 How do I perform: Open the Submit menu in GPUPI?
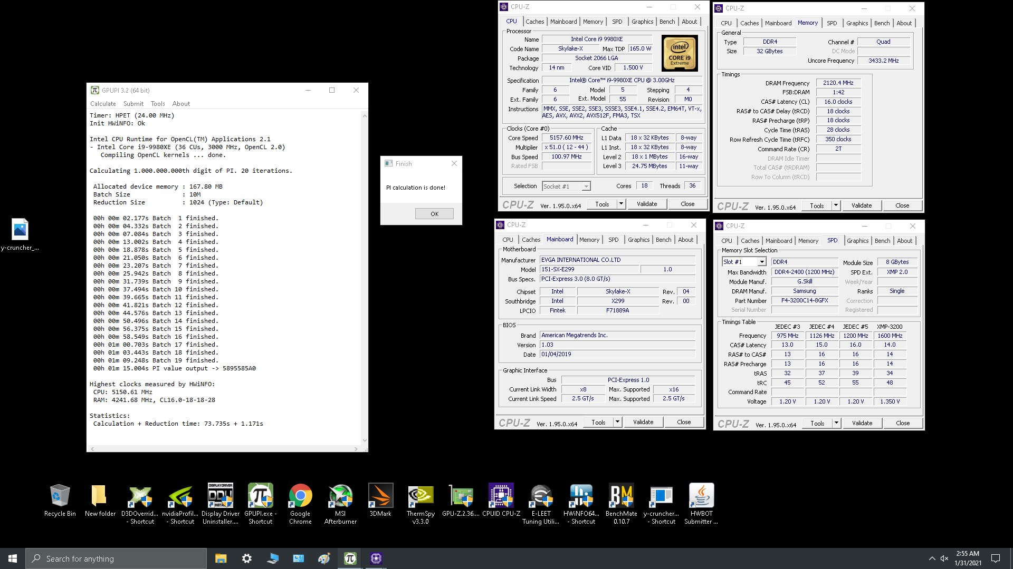133,104
